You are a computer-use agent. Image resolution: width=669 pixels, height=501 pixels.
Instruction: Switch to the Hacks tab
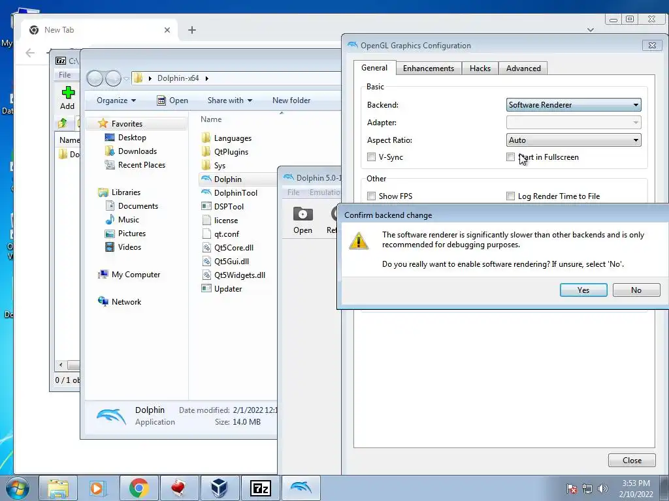480,68
